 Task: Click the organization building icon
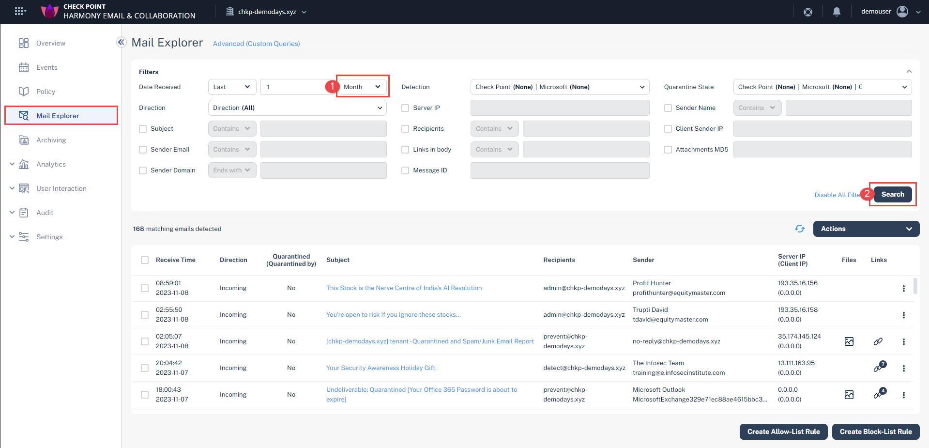[x=230, y=11]
